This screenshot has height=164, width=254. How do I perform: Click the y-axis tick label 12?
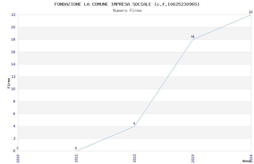13,77
